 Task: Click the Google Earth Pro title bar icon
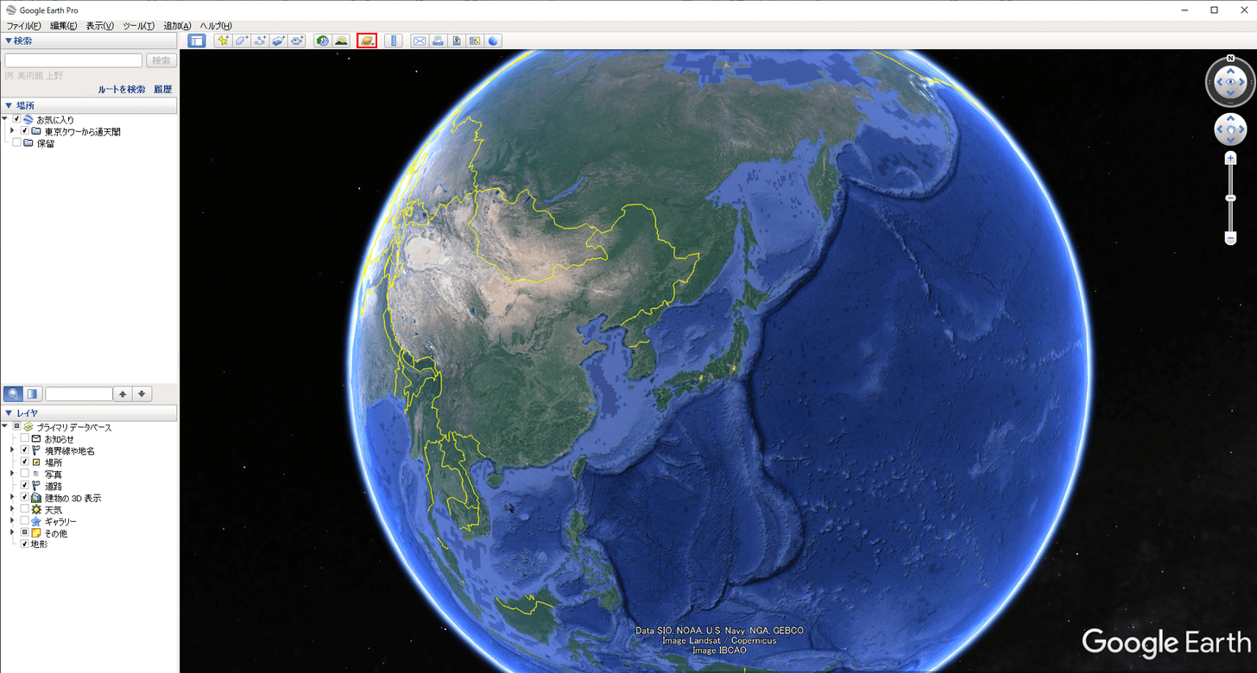tap(10, 9)
